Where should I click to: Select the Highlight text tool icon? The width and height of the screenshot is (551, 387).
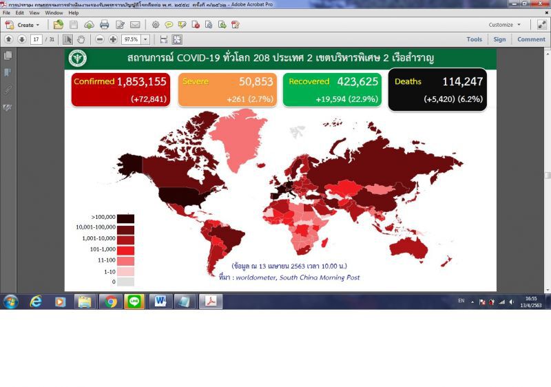(182, 25)
